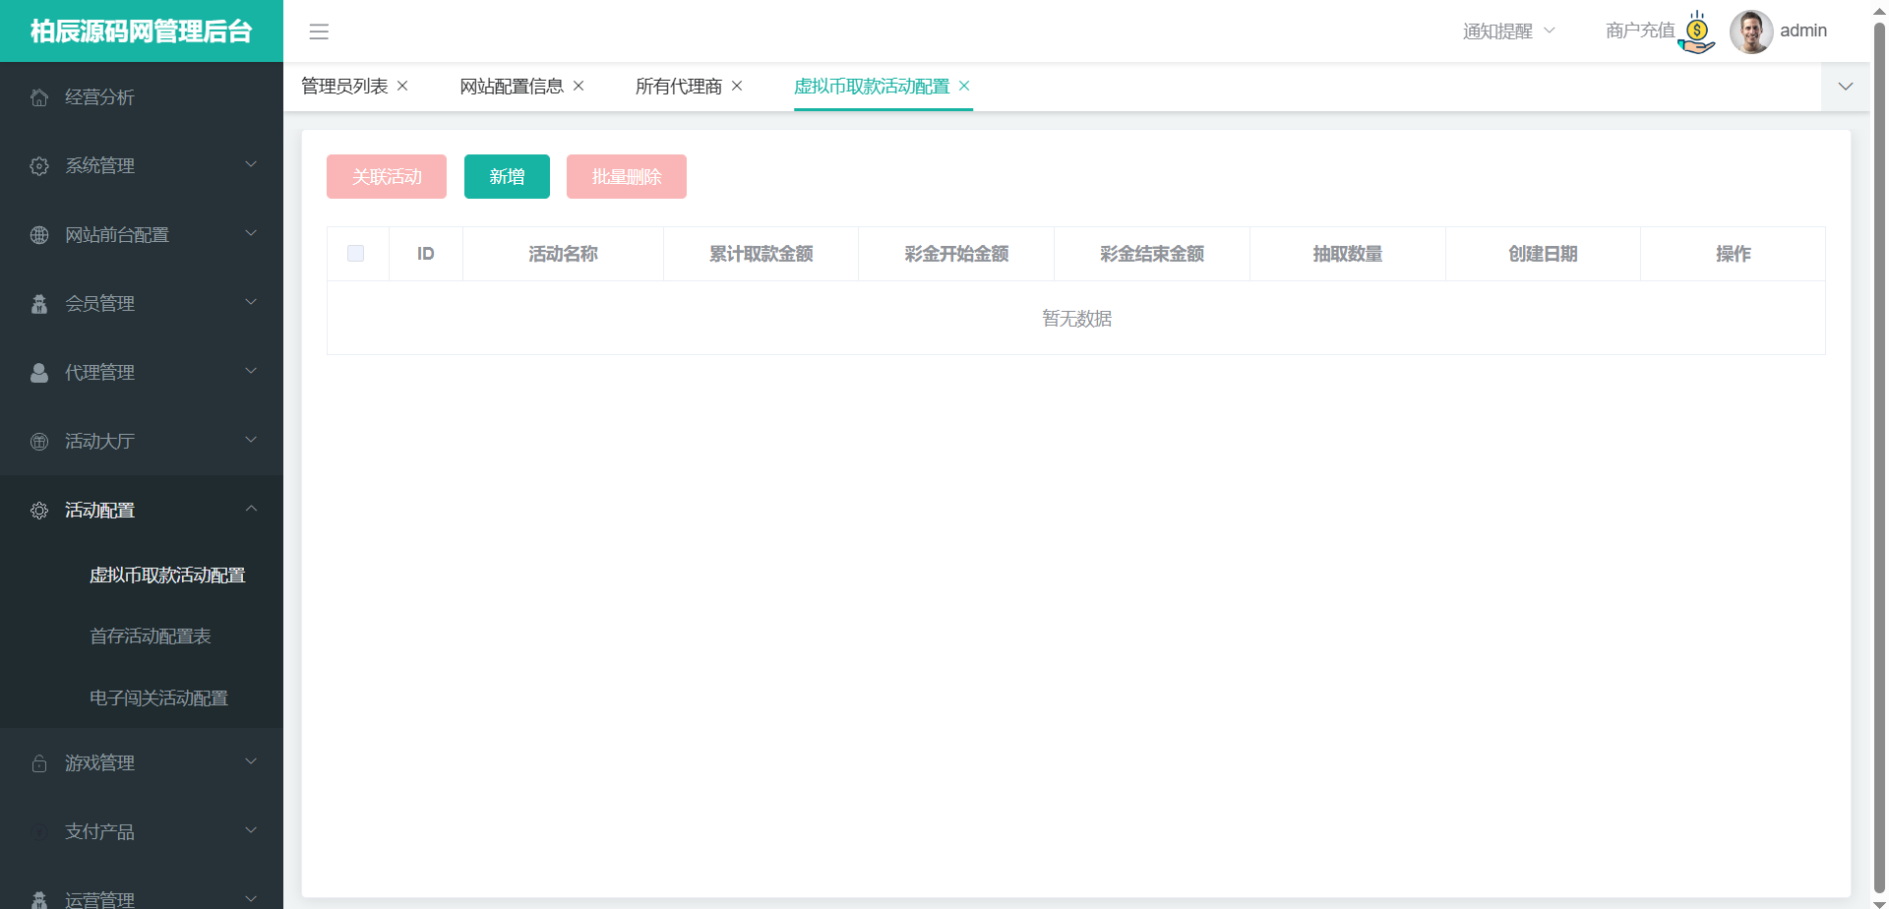Click the 商户充值 link
The width and height of the screenshot is (1889, 909).
tap(1640, 30)
